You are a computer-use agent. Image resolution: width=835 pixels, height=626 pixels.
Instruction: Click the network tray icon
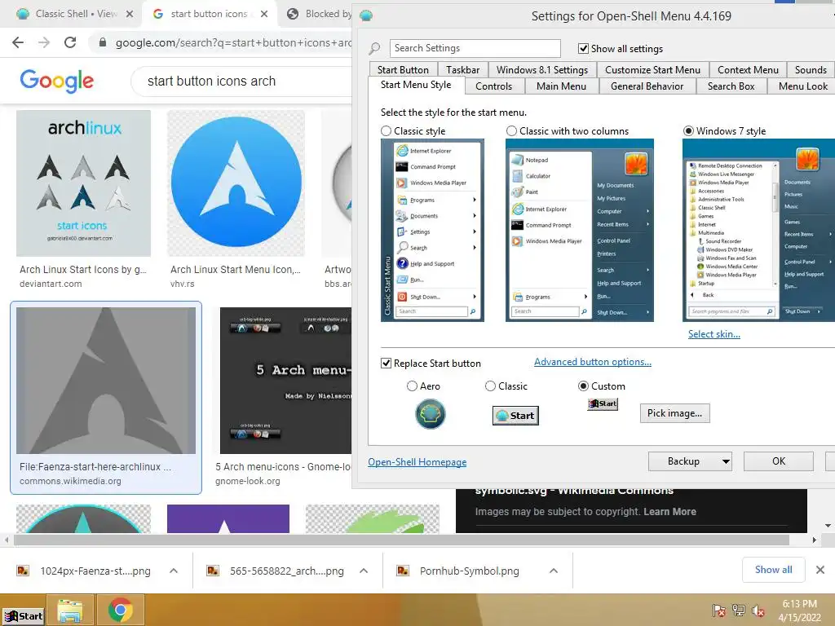click(739, 611)
